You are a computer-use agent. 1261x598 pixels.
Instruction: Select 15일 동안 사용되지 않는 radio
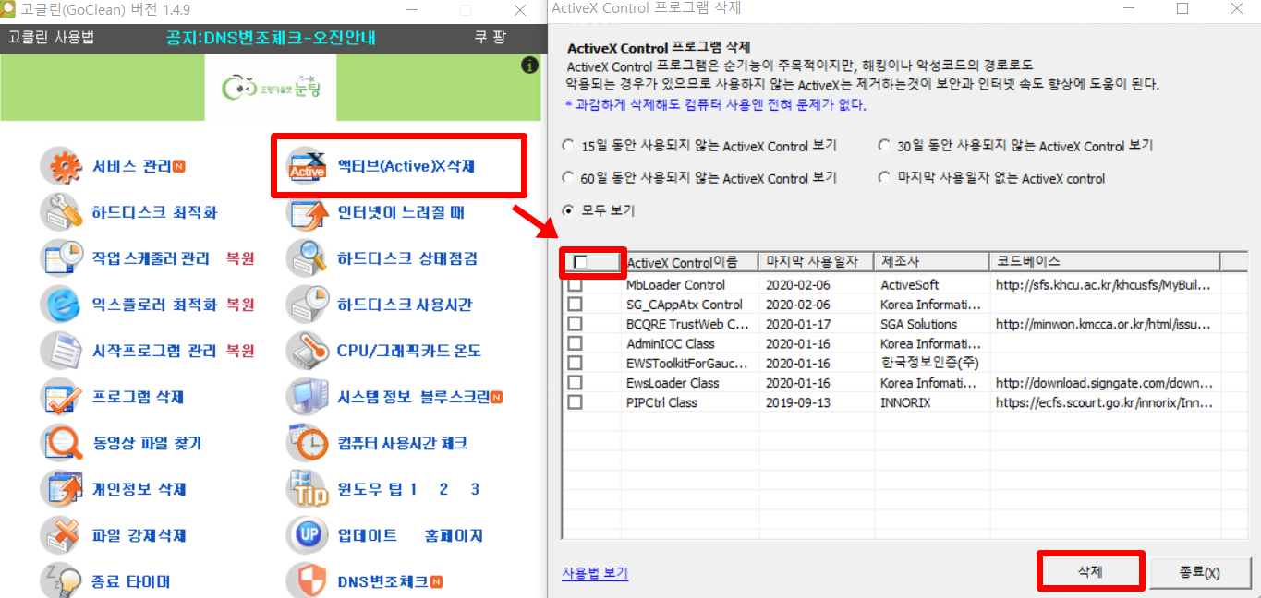click(567, 146)
